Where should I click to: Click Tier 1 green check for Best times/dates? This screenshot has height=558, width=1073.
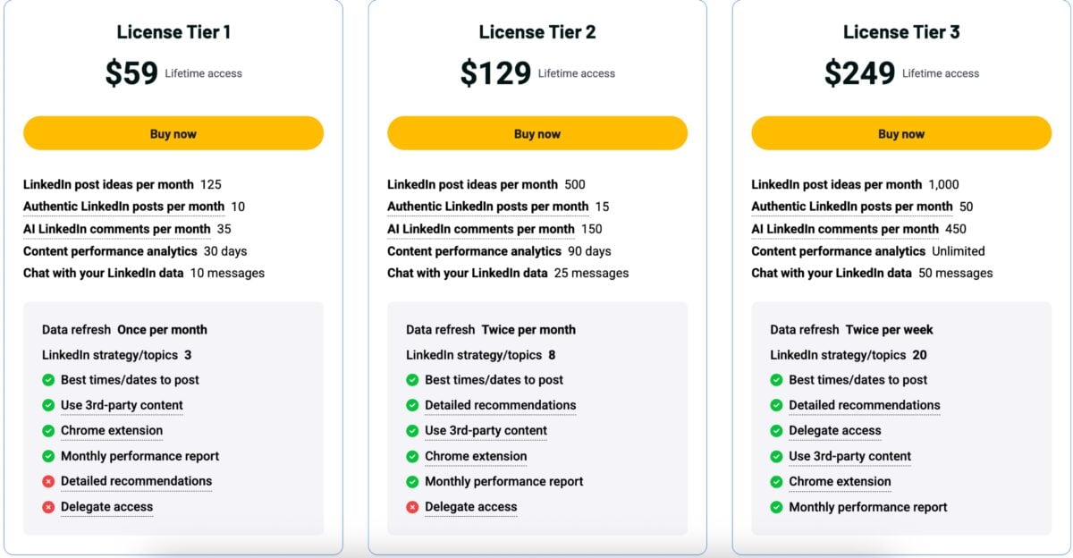(48, 380)
